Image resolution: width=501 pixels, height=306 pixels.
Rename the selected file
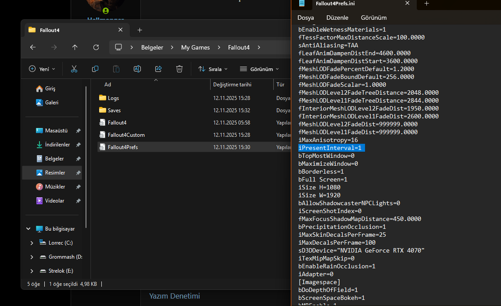(137, 69)
